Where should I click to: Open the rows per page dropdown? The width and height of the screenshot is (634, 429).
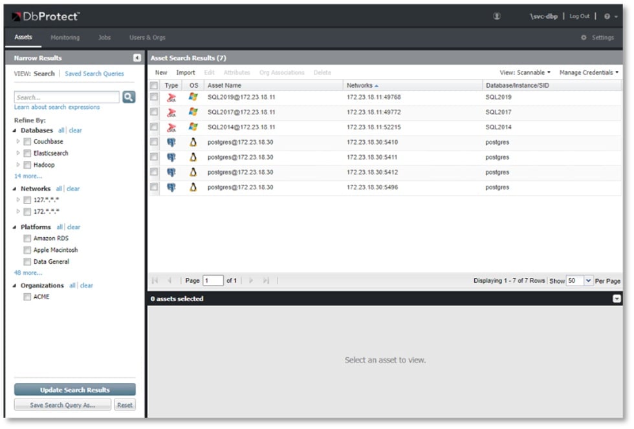pos(588,281)
